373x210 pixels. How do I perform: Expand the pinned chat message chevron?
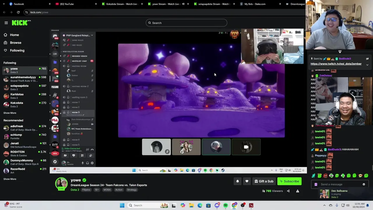click(x=367, y=65)
